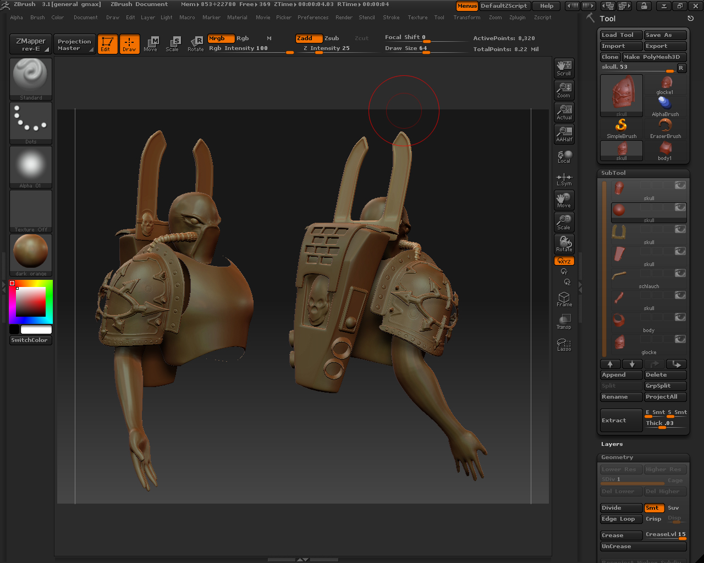This screenshot has height=563, width=704.
Task: Open the Texture Off picker
Action: (31, 211)
